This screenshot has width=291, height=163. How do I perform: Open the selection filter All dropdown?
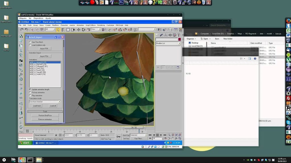point(50,29)
